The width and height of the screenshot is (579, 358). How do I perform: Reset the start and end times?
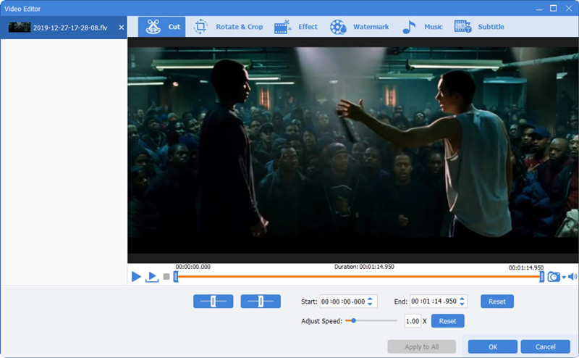[497, 301]
